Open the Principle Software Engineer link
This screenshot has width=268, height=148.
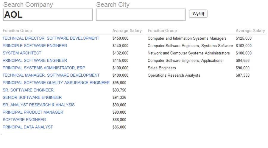(x=35, y=46)
